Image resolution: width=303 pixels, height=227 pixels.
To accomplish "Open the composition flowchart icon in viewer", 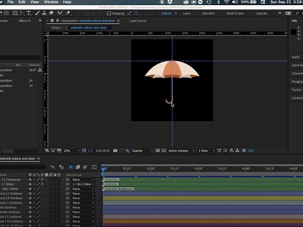I will 237,151.
